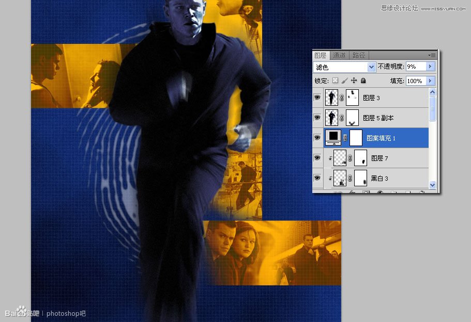Open the 填充 fill percentage arrow

[x=431, y=81]
